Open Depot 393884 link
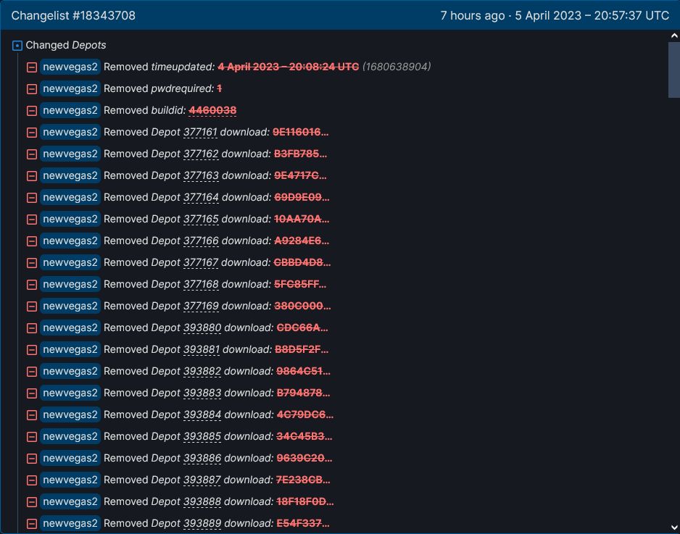This screenshot has width=680, height=534. click(202, 414)
